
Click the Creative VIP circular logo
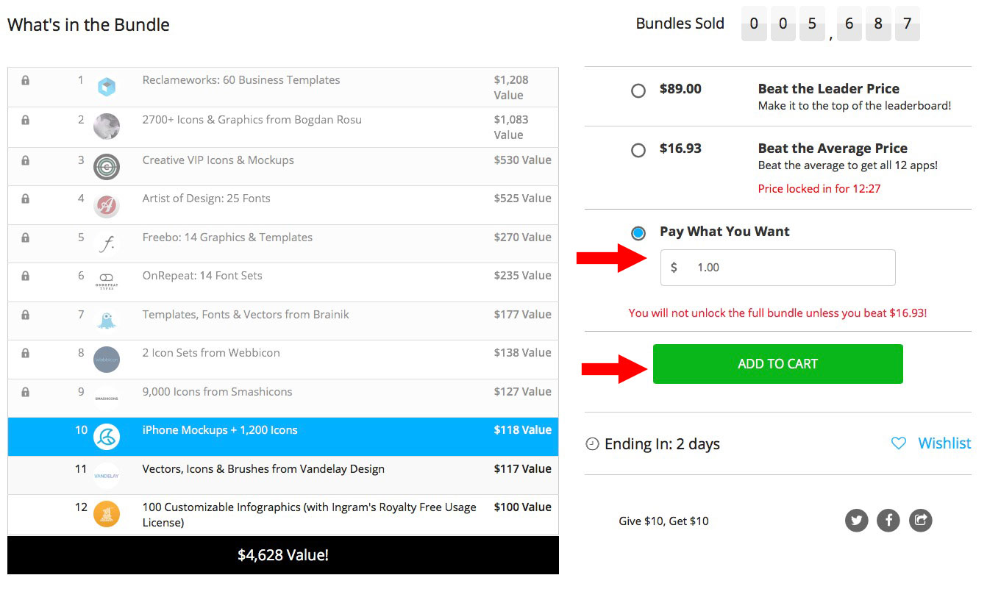point(107,167)
